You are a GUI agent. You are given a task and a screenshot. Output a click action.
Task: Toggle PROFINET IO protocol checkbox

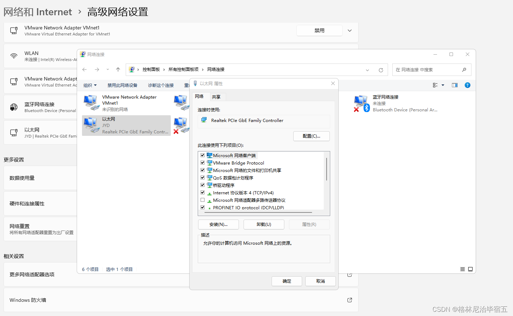pos(202,207)
